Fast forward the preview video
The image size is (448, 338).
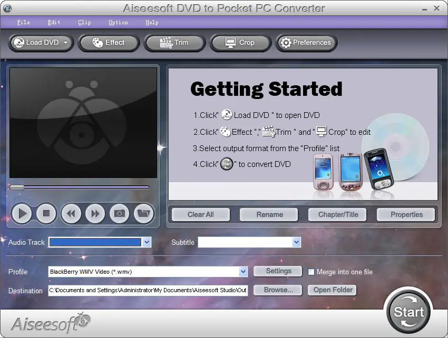(95, 213)
